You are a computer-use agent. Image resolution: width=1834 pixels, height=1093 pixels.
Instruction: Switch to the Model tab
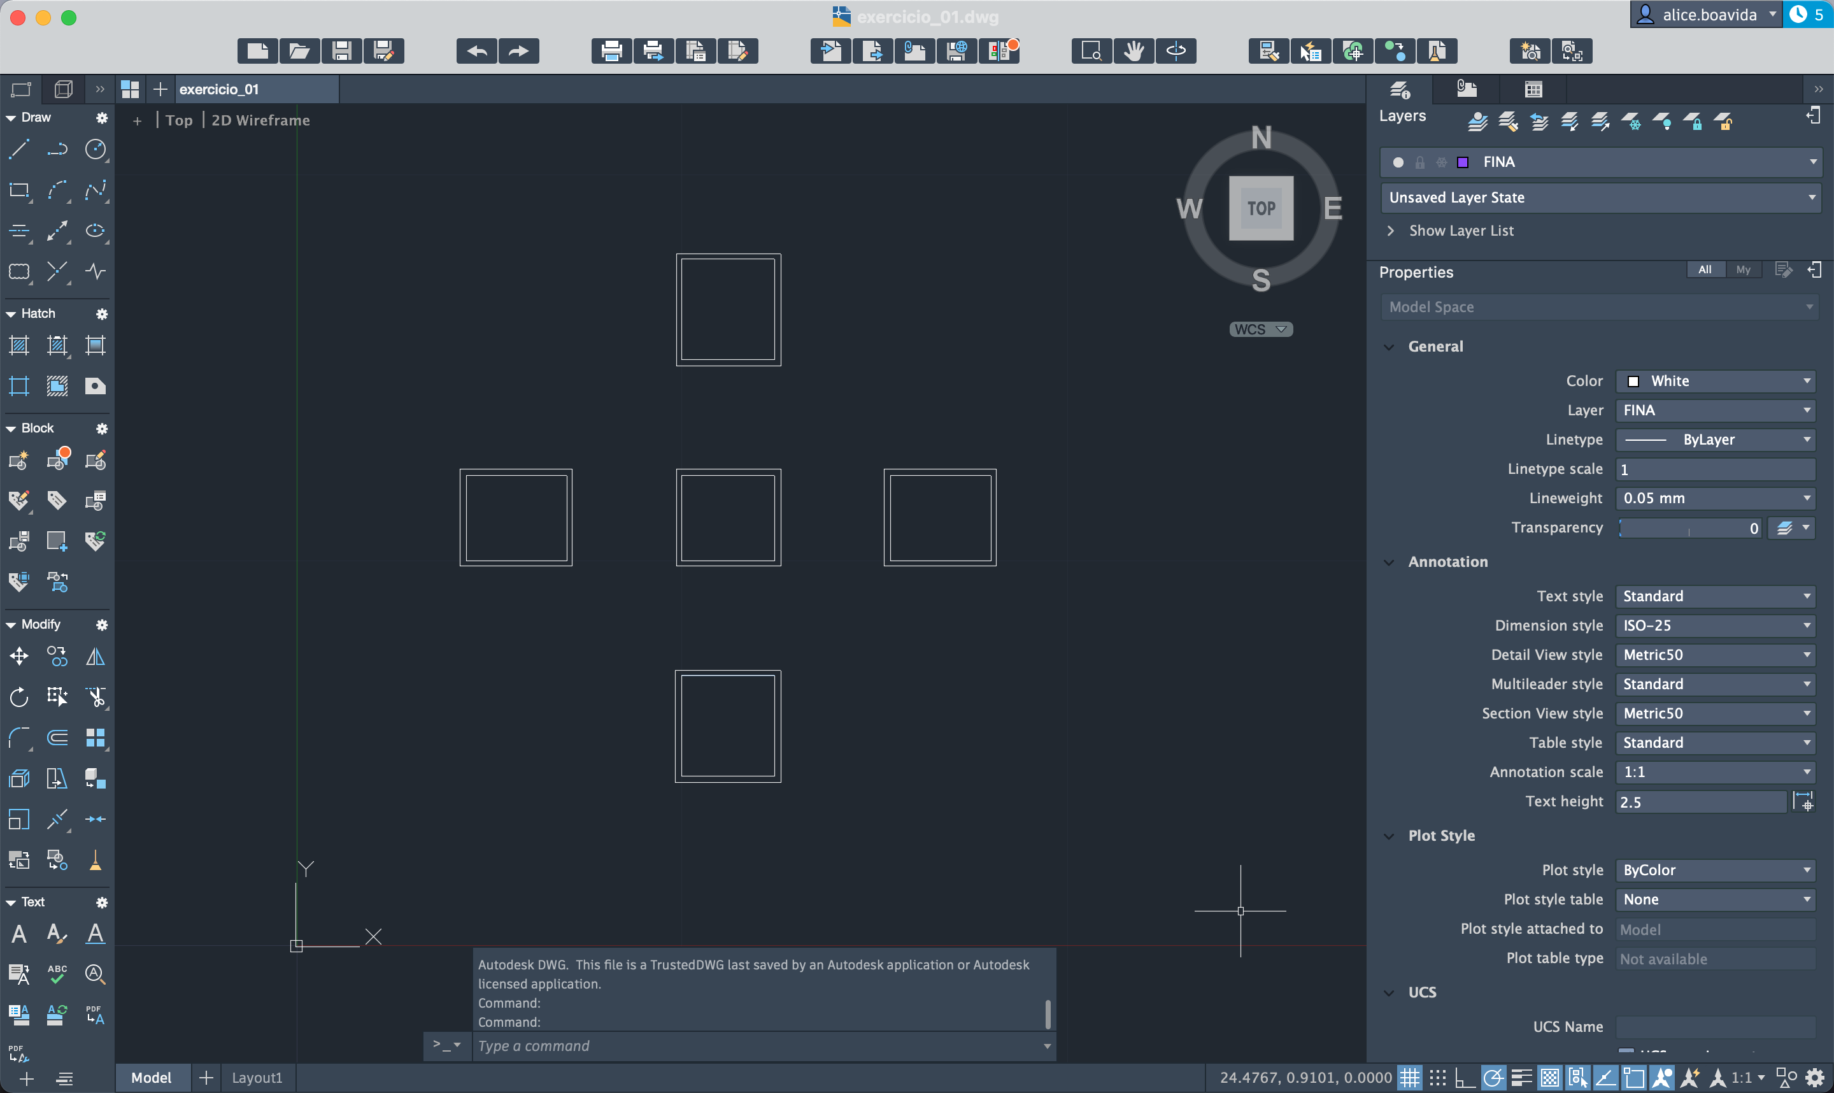coord(152,1078)
